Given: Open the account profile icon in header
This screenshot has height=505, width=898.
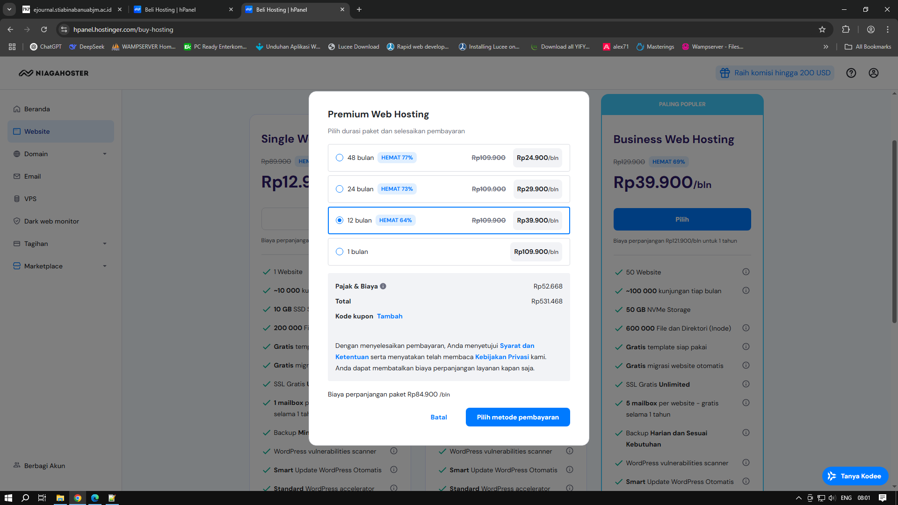Looking at the screenshot, I should (874, 73).
